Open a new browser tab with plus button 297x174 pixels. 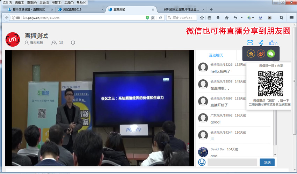coord(211,9)
